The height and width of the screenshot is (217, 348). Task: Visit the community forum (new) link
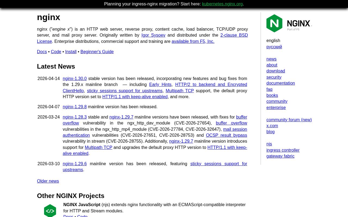coord(289,120)
